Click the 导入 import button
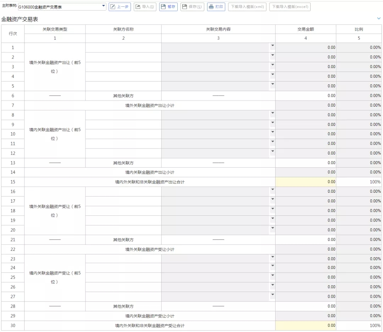The height and width of the screenshot is (332, 383). 145,7
